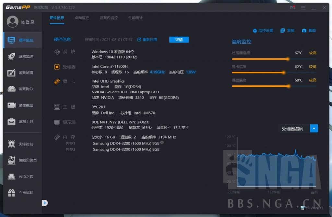The image size is (332, 217).
Task: Click the 显卡温度 progress bar
Action: coord(274,73)
